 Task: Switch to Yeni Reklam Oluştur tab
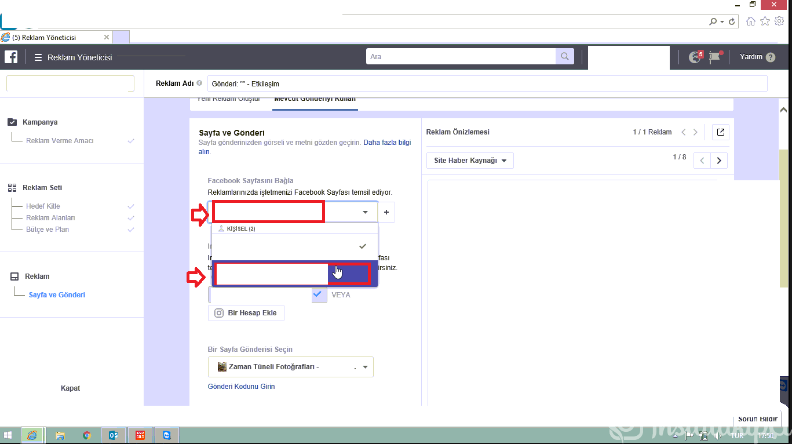coord(229,99)
